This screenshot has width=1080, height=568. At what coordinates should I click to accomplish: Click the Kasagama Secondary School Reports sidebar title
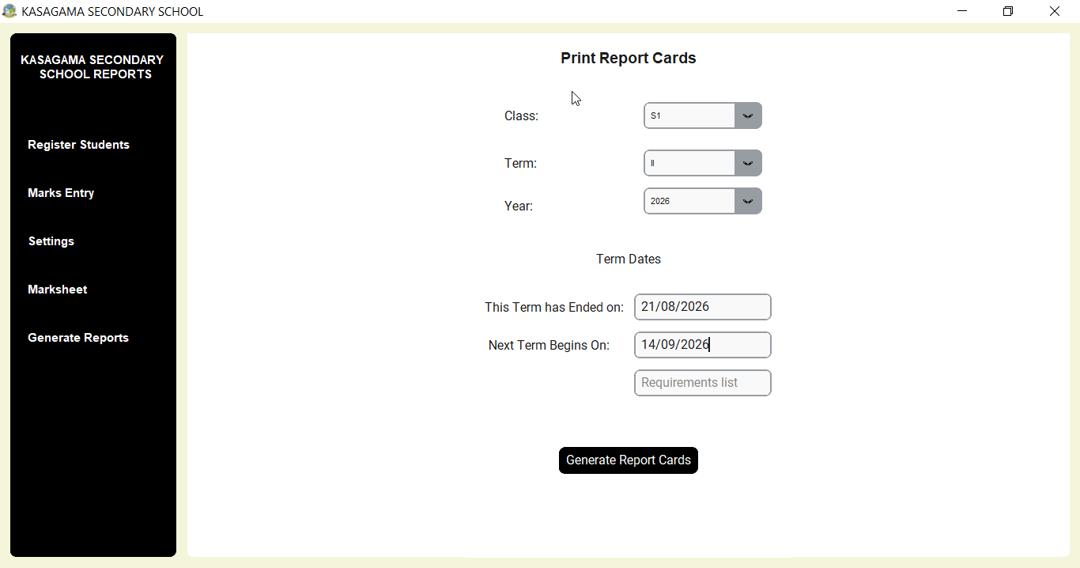coord(93,67)
